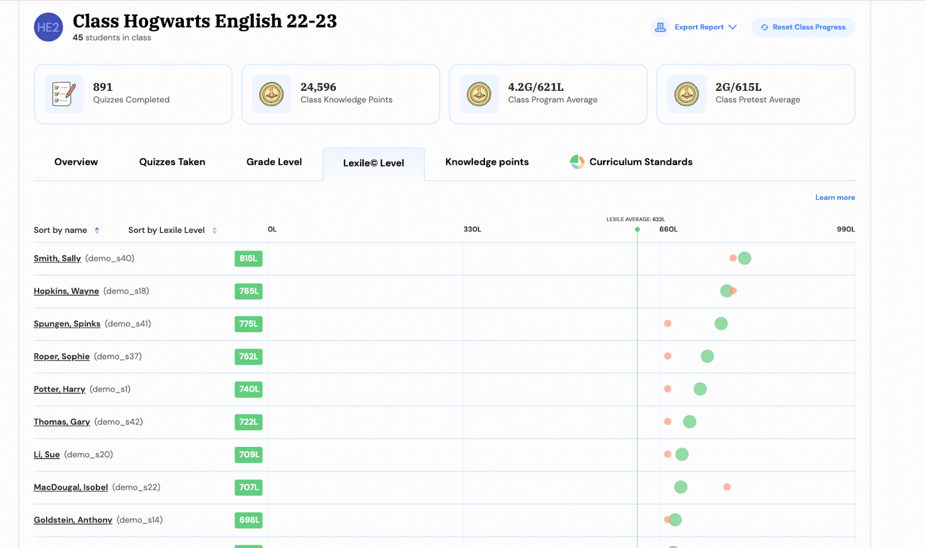925x548 pixels.
Task: Click the Class Program Average coin icon
Action: 479,94
